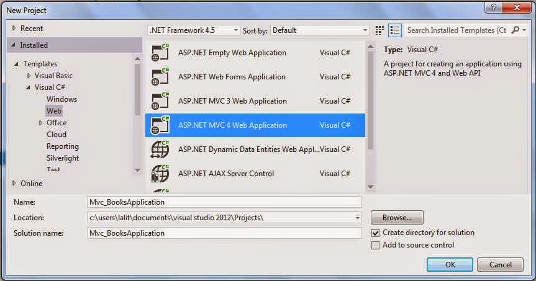Select ASP.NET Dynamic Data Entities Web template
The width and height of the screenshot is (536, 281).
coord(255,149)
